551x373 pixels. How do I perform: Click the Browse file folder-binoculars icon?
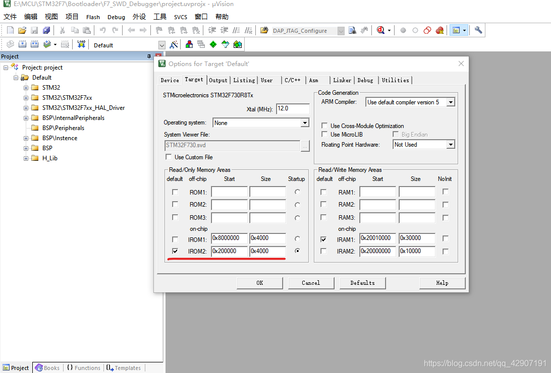264,31
